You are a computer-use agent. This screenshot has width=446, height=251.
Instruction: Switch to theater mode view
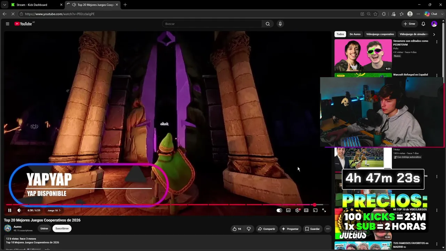pos(306,210)
